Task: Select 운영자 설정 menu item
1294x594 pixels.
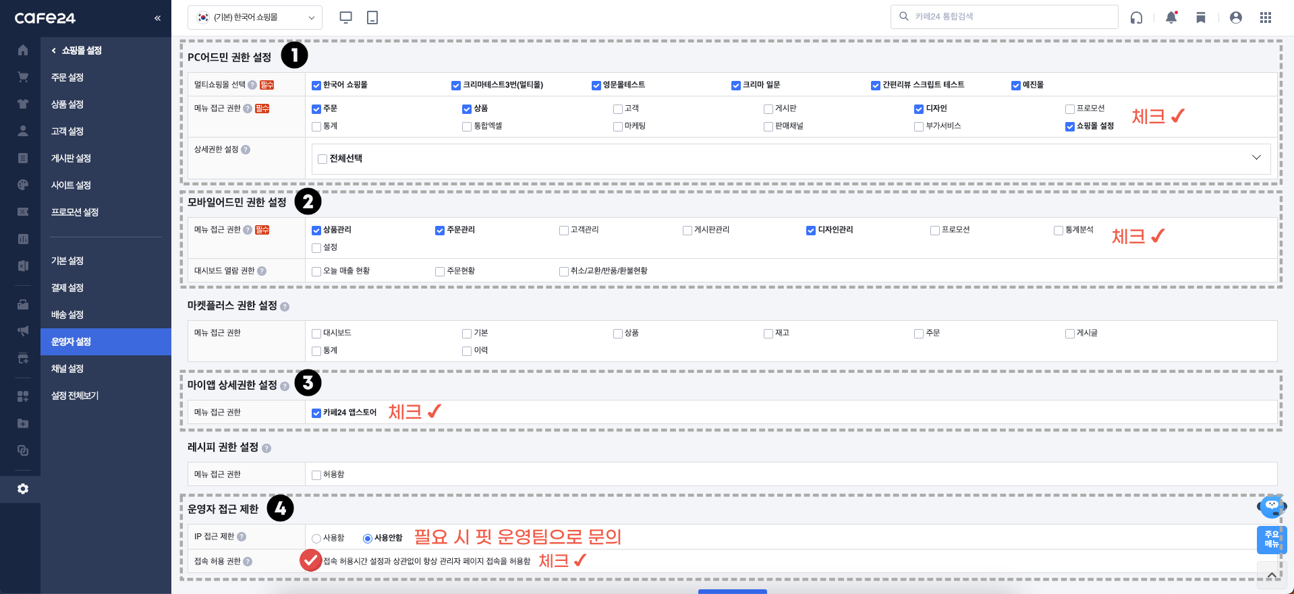Action: click(106, 342)
